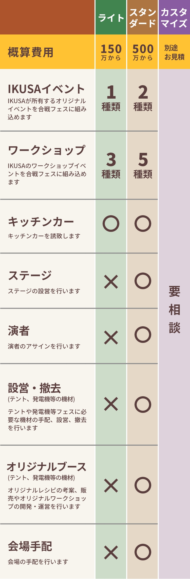This screenshot has width=190, height=579.
Task: Click the circle for キッチンカー in ライト column
Action: coord(111,224)
